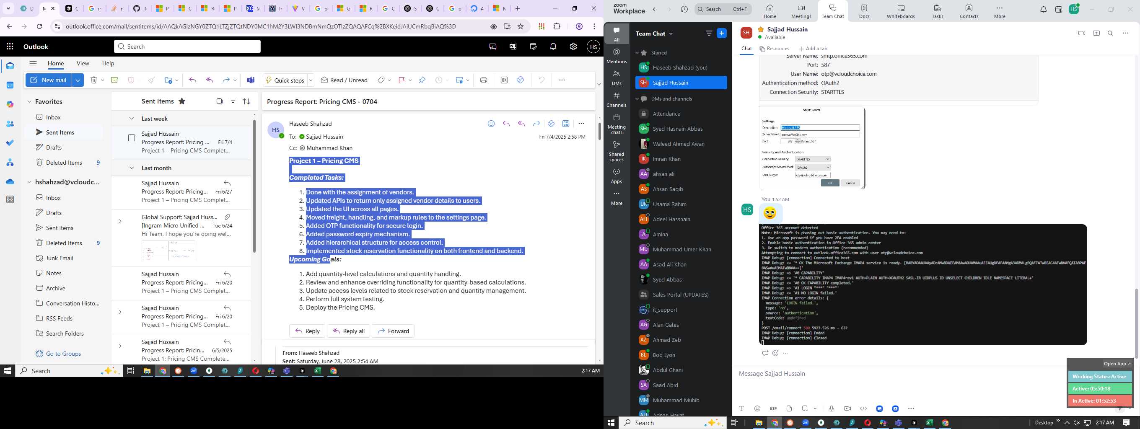The image size is (1140, 429).
Task: Open SMTP Server settings image thumbnail
Action: point(812,148)
